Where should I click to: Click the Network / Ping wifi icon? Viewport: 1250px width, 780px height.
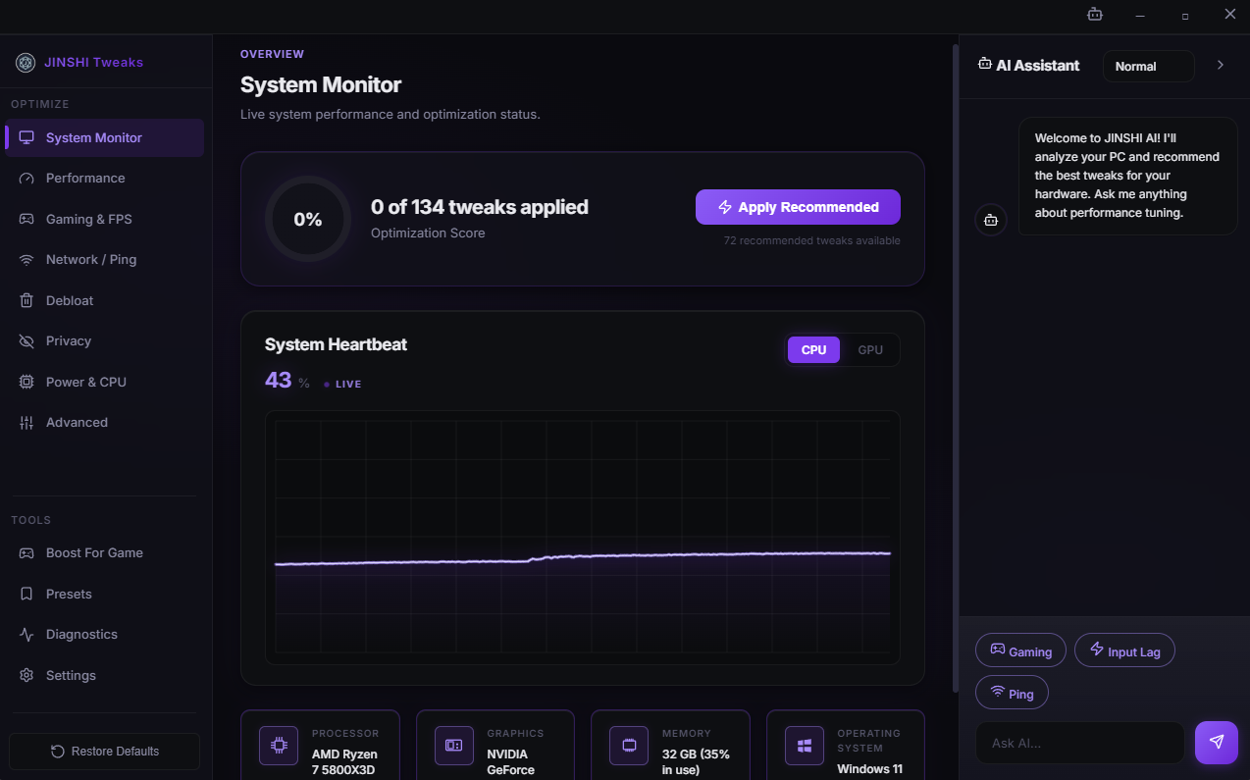point(26,260)
